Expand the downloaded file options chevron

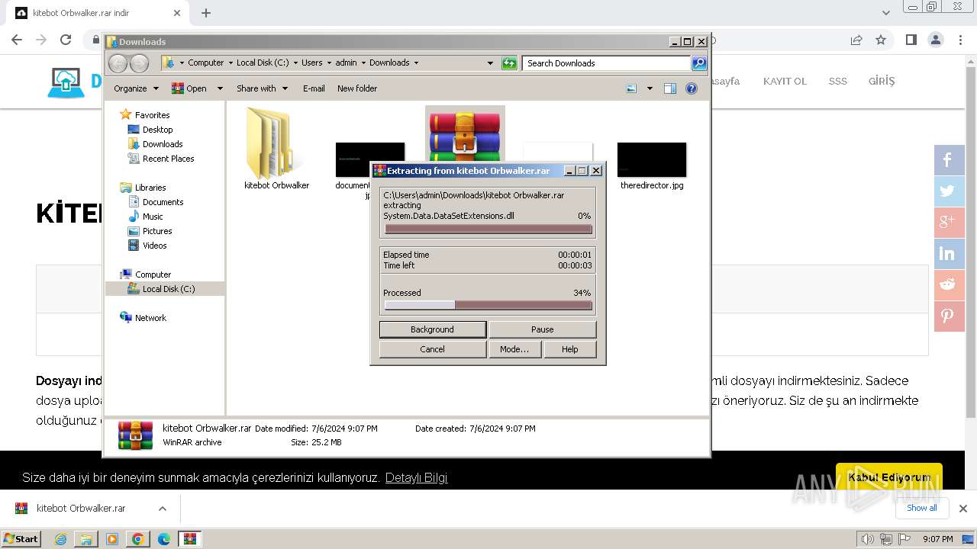[162, 509]
